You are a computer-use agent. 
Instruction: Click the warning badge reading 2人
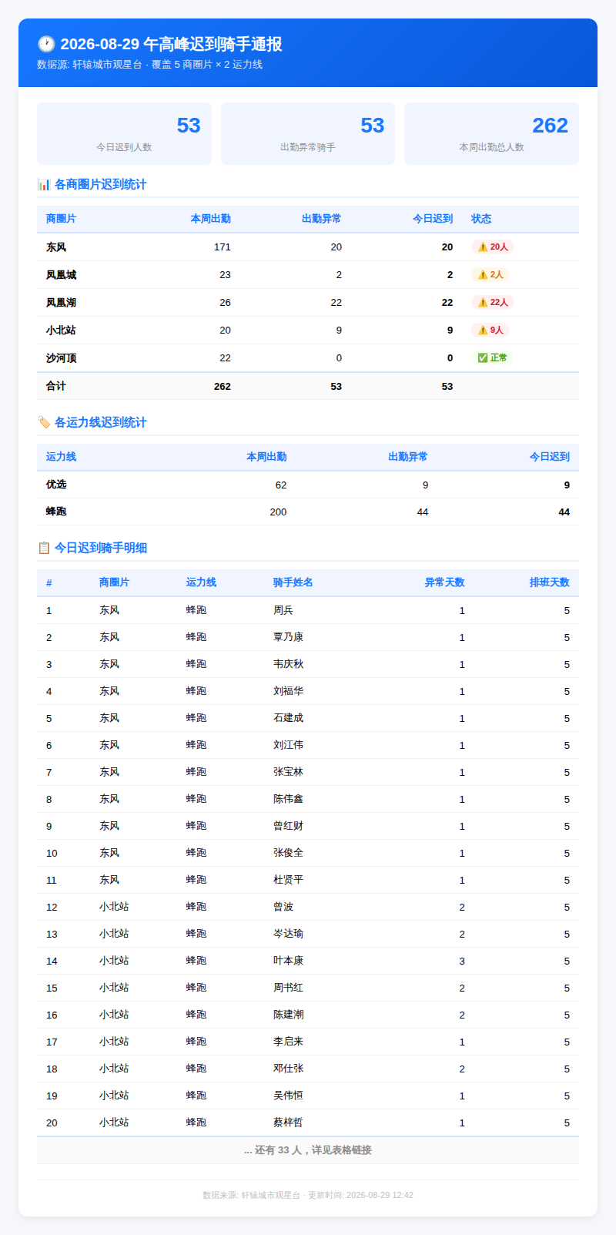[490, 275]
